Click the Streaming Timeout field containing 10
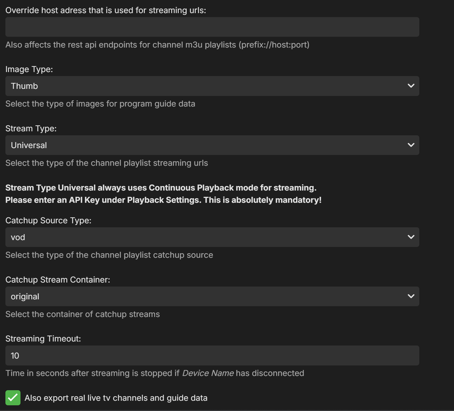The image size is (454, 411). [x=212, y=355]
